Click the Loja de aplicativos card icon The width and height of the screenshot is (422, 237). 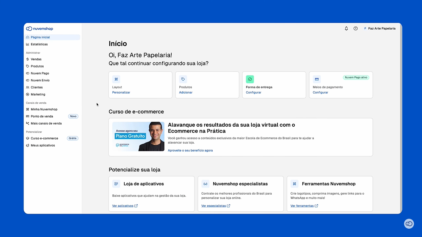pos(116,184)
